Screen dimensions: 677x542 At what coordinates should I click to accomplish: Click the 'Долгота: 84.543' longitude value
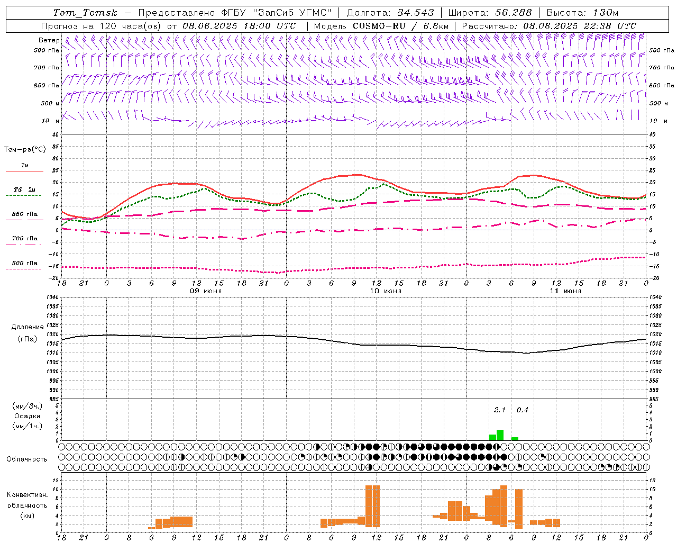390,13
